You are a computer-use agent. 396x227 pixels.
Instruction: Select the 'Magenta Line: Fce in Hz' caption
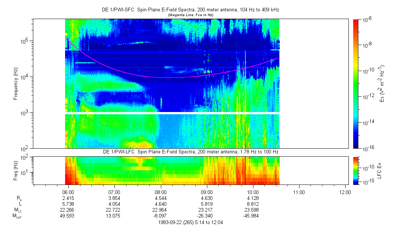190,15
